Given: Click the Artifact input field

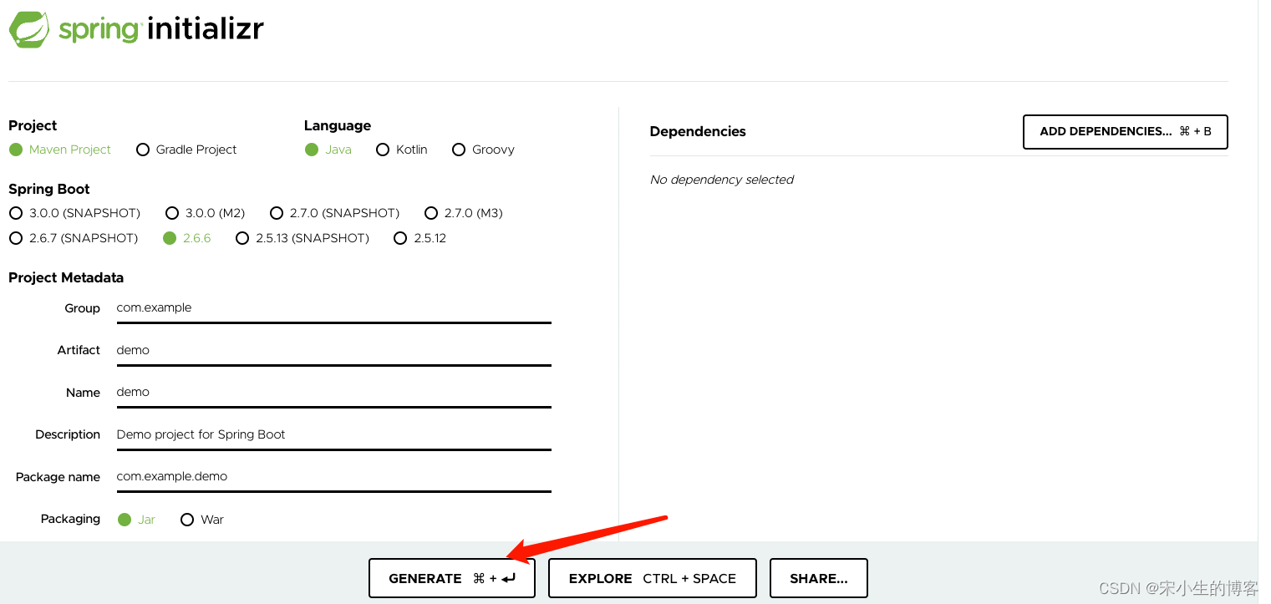Looking at the screenshot, I should coord(333,350).
